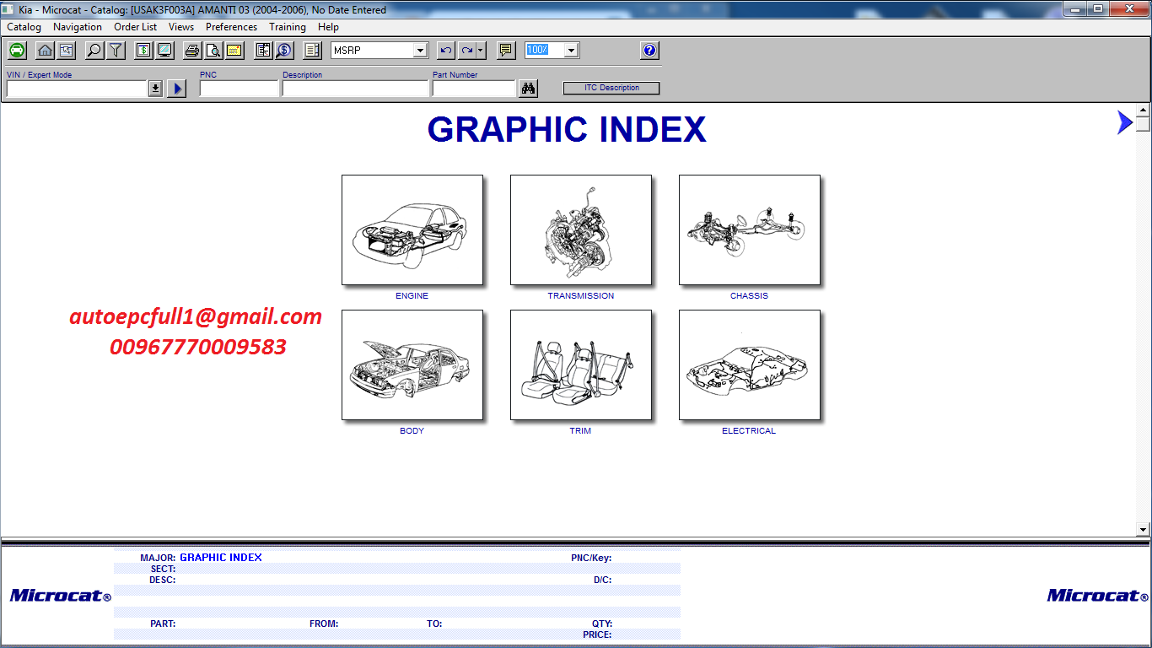Viewport: 1152px width, 648px height.
Task: Open the Navigation menu
Action: click(78, 27)
